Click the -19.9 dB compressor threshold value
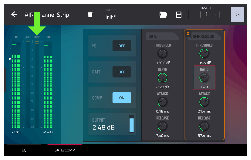The width and height of the screenshot is (251, 160). tap(204, 63)
